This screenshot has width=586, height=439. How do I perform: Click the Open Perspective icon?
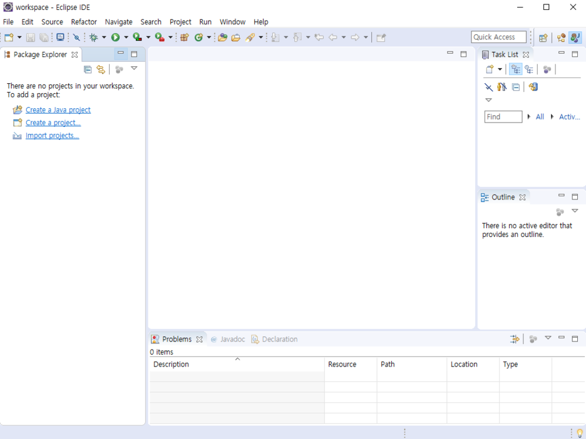click(x=543, y=38)
